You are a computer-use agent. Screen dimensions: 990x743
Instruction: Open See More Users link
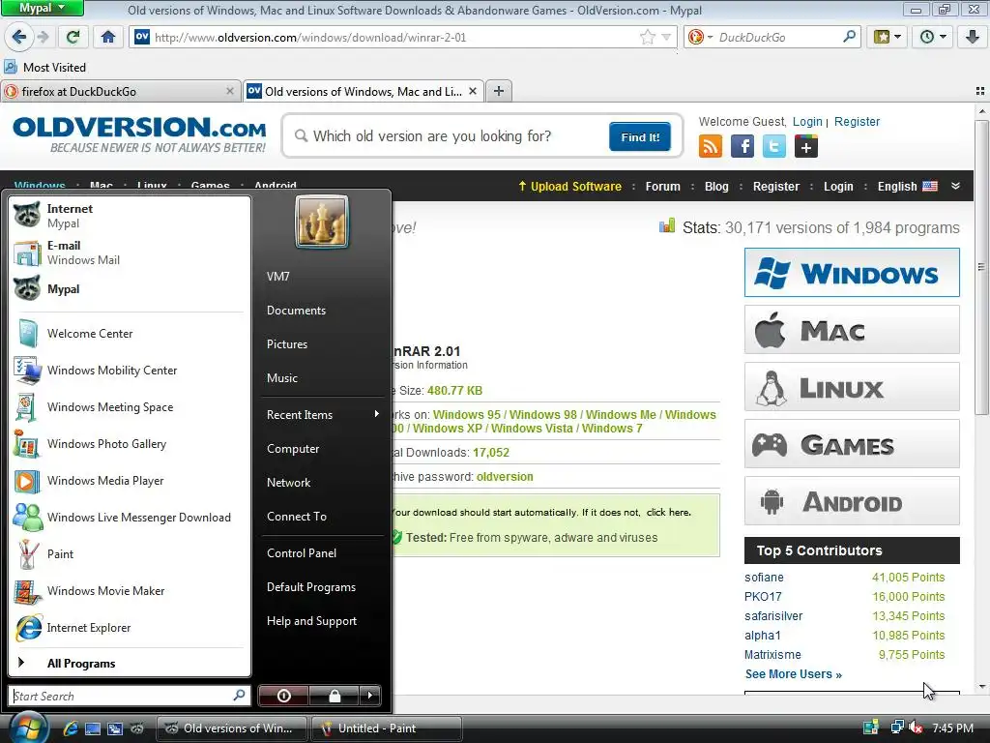click(x=793, y=674)
